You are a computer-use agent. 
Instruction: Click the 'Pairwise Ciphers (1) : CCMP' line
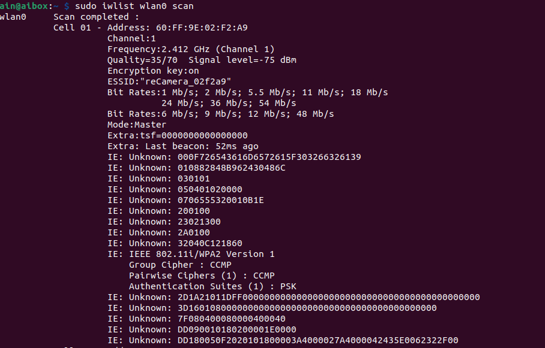tap(202, 276)
